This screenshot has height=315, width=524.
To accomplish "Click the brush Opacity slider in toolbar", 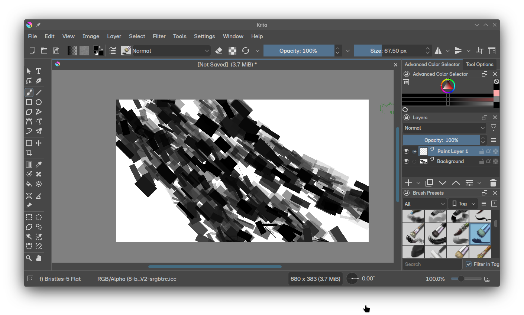I will point(298,51).
